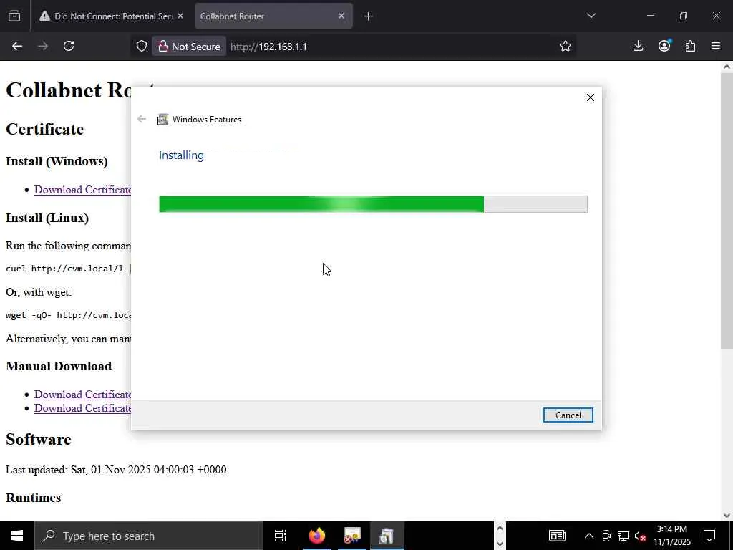
Task: Close the Collabnet Router tab
Action: tap(341, 16)
